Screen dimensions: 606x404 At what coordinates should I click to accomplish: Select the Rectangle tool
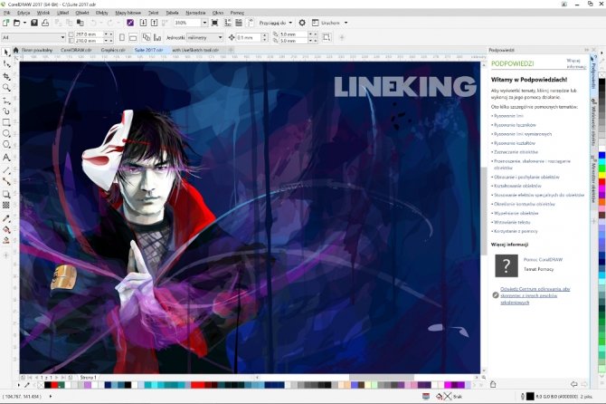pos(6,122)
